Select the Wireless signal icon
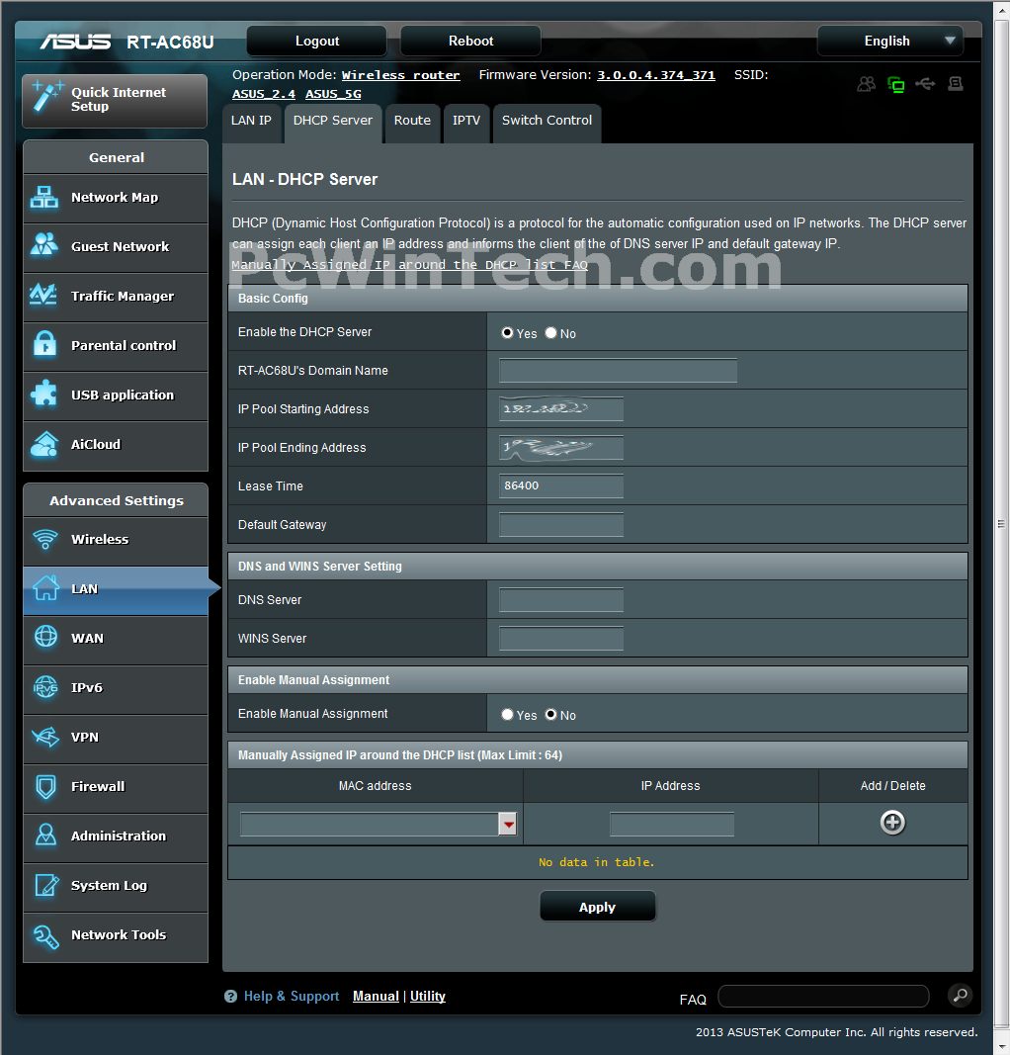The width and height of the screenshot is (1010, 1055). click(x=45, y=539)
